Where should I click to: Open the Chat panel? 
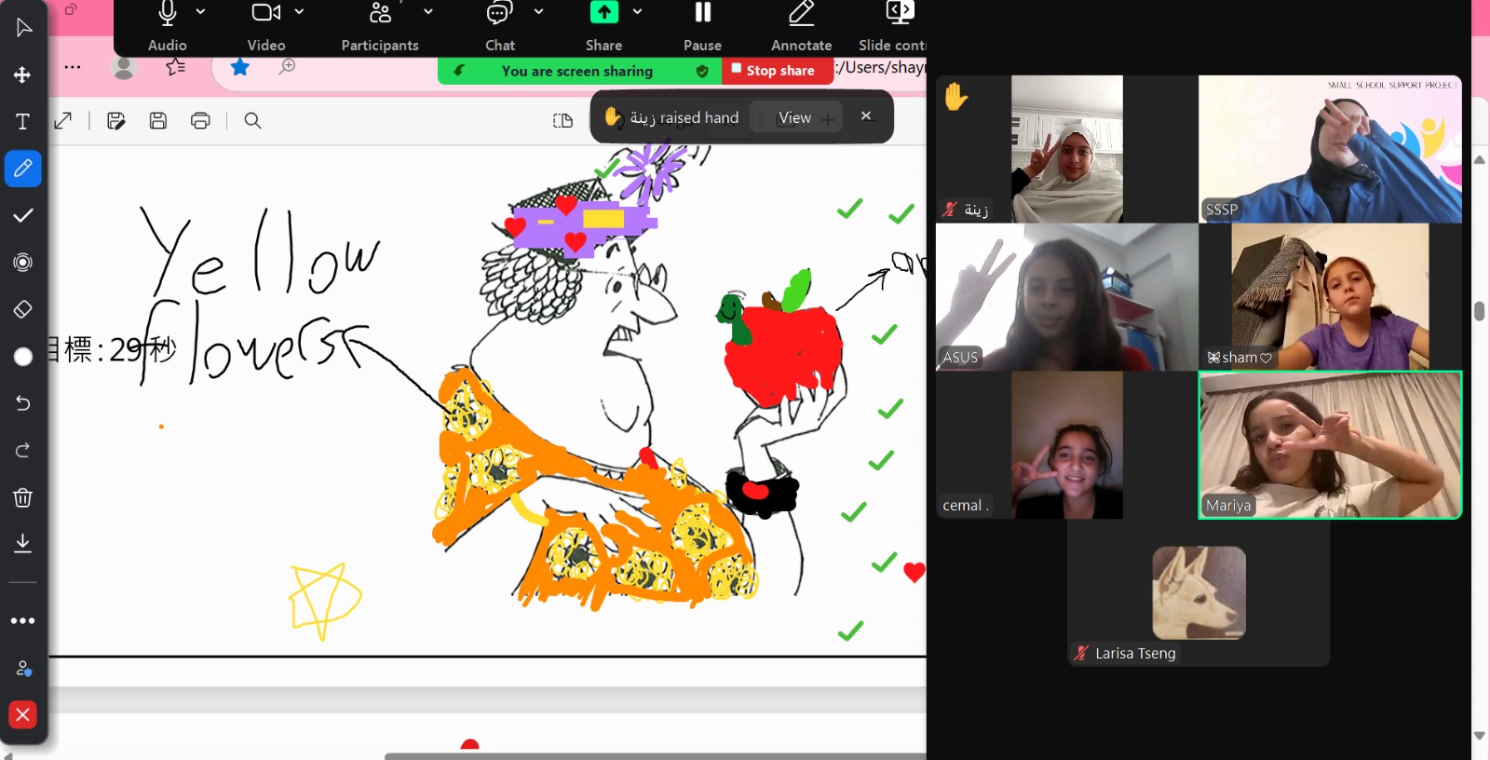499,24
